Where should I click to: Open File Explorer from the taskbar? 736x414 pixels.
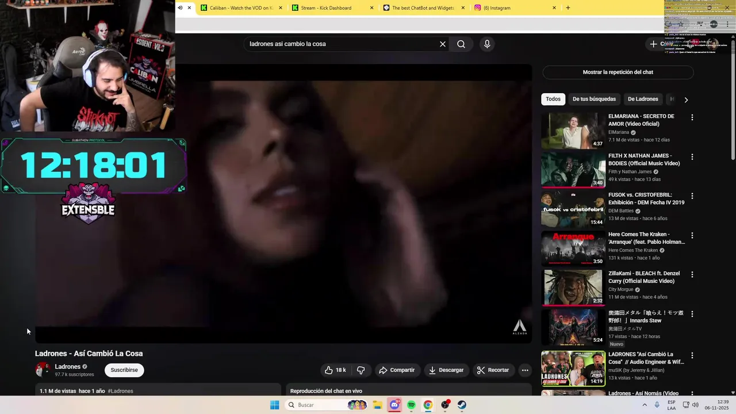(378, 405)
